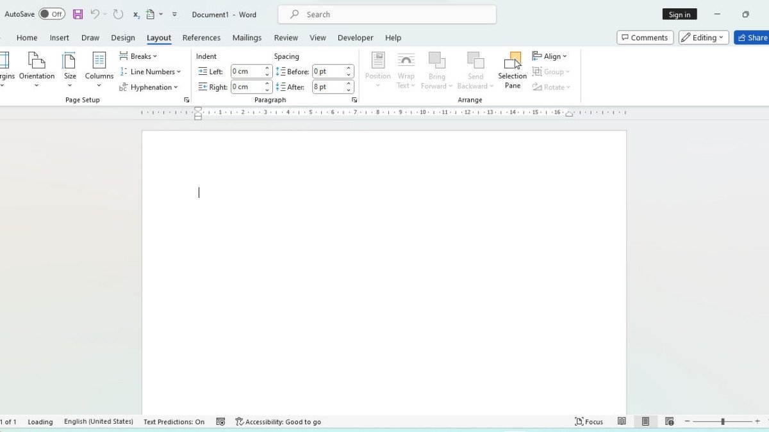
Task: Toggle Text Predictions in the status bar
Action: click(x=173, y=421)
